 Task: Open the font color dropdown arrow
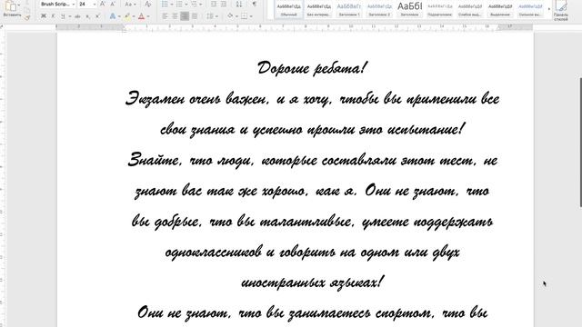click(148, 16)
